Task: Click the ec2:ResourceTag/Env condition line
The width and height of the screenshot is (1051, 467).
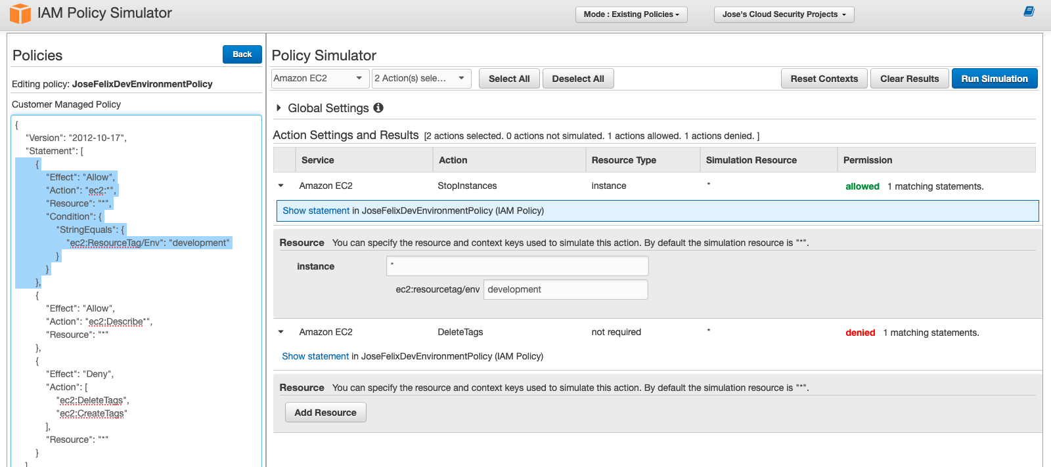Action: (148, 243)
